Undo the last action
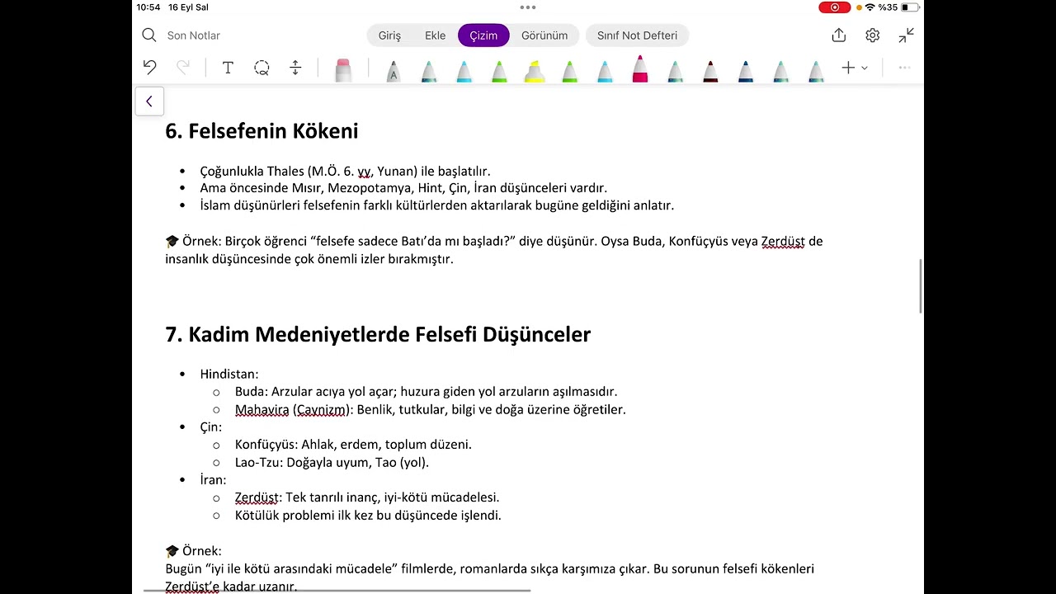This screenshot has width=1056, height=594. pyautogui.click(x=149, y=68)
